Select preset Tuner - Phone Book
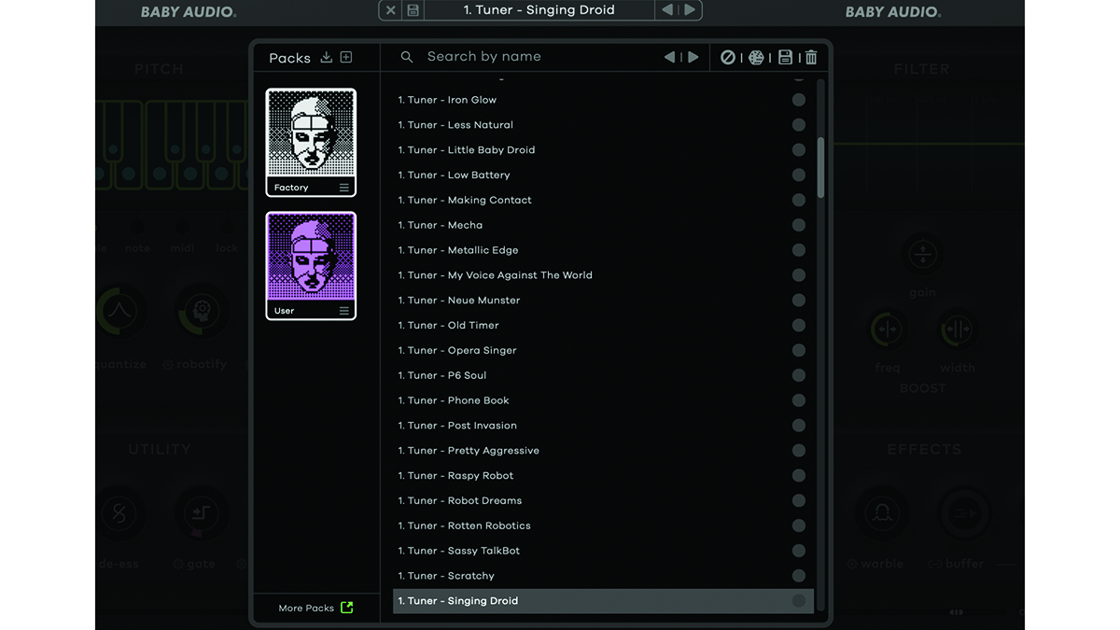Image resolution: width=1120 pixels, height=630 pixels. tap(603, 400)
